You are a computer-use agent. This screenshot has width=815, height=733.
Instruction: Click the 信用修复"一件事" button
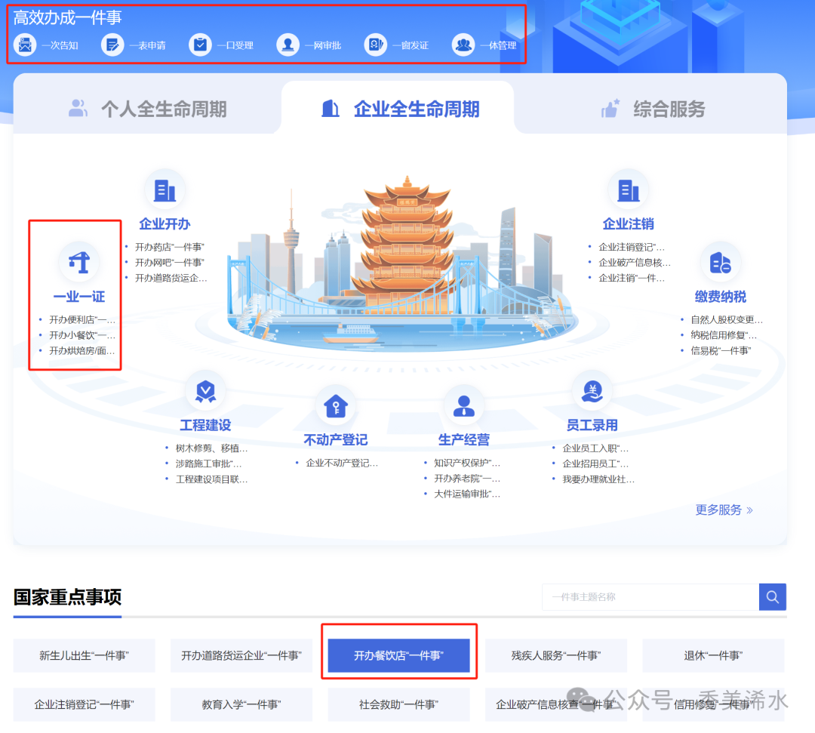click(x=713, y=704)
